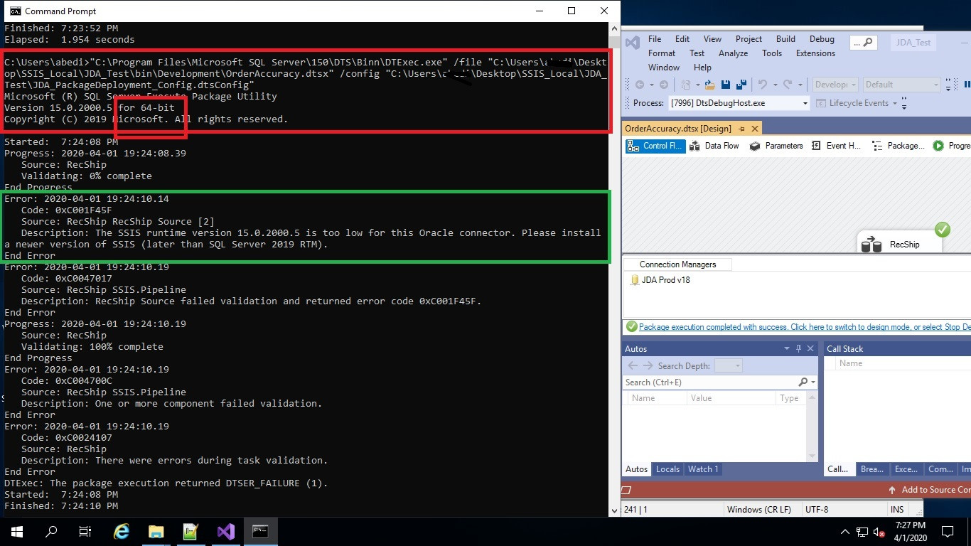The height and width of the screenshot is (546, 971).
Task: Pin the Autos panel
Action: pos(798,348)
